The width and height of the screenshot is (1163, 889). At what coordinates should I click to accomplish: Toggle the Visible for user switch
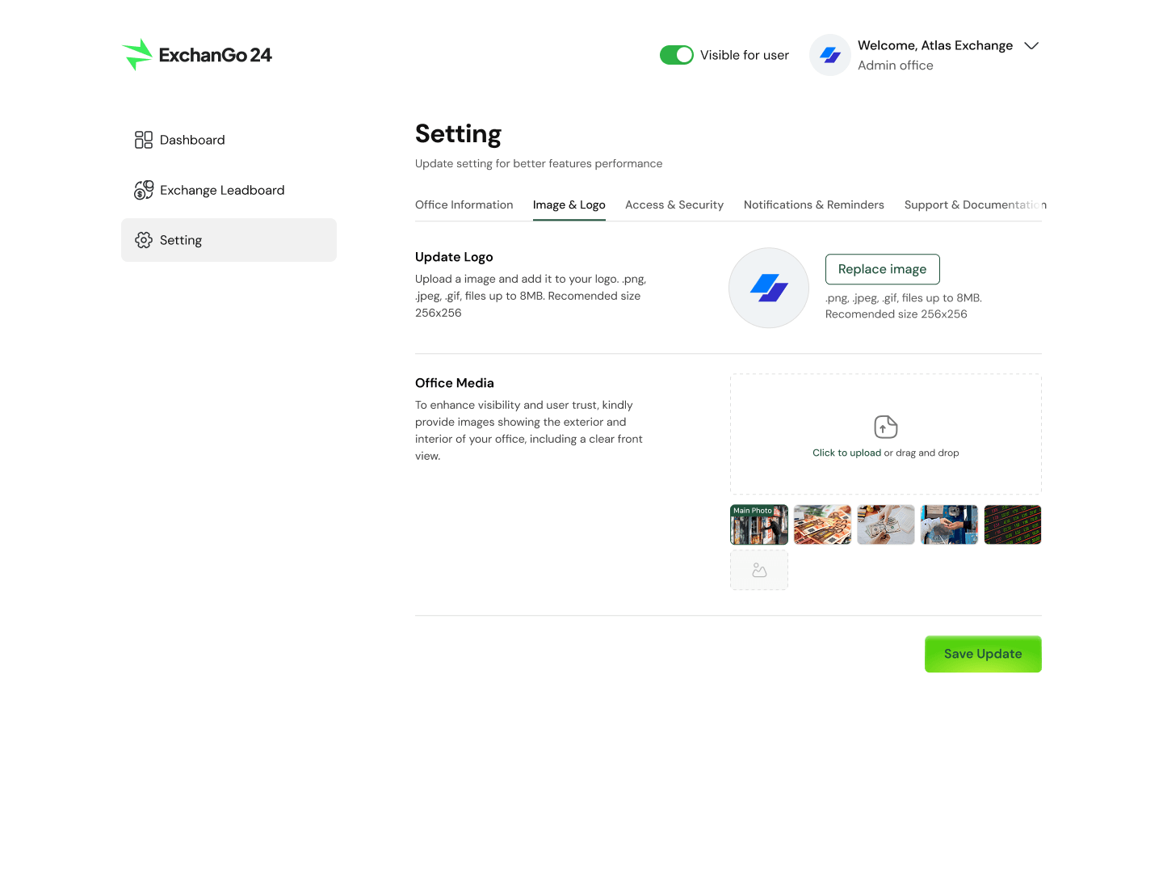tap(677, 55)
